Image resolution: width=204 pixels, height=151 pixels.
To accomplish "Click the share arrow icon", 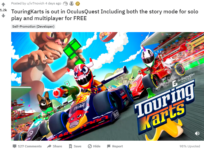I will [x=49, y=146].
